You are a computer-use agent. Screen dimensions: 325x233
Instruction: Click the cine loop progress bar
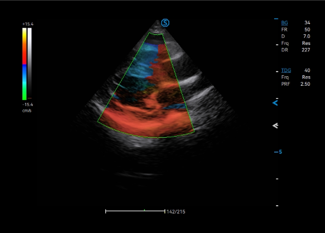click(x=135, y=211)
